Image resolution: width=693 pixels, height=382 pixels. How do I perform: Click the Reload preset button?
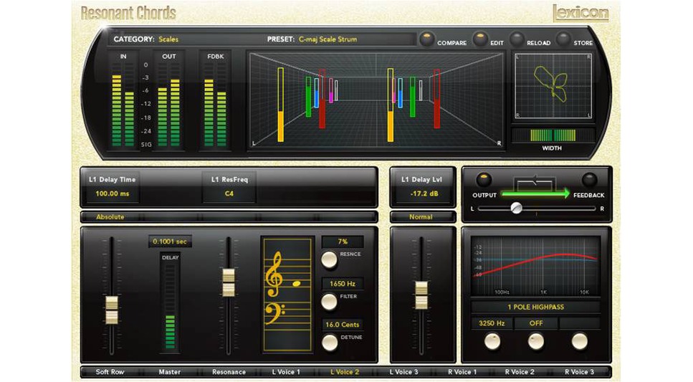coord(517,39)
